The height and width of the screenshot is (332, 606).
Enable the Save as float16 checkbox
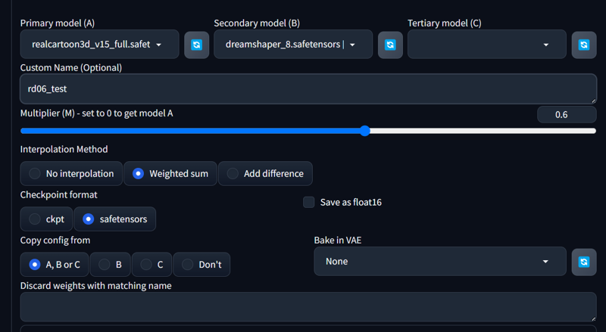[309, 202]
